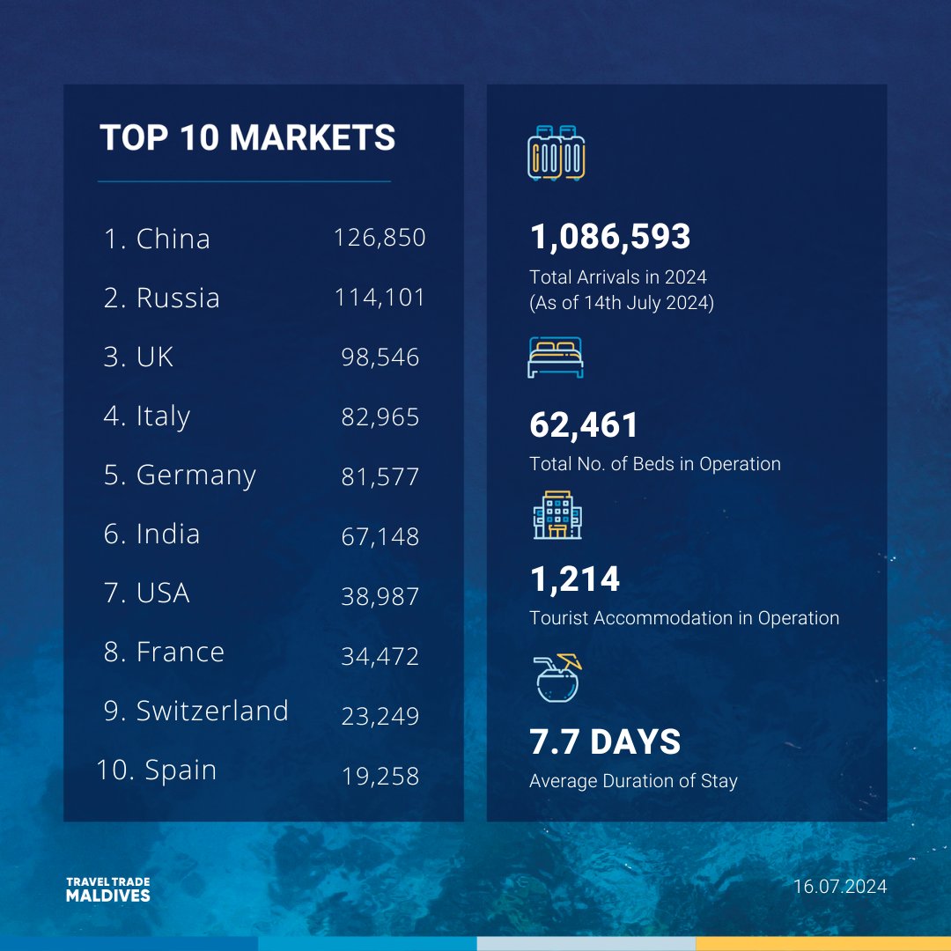Click the date 16.07.2024
The image size is (951, 951).
click(840, 887)
